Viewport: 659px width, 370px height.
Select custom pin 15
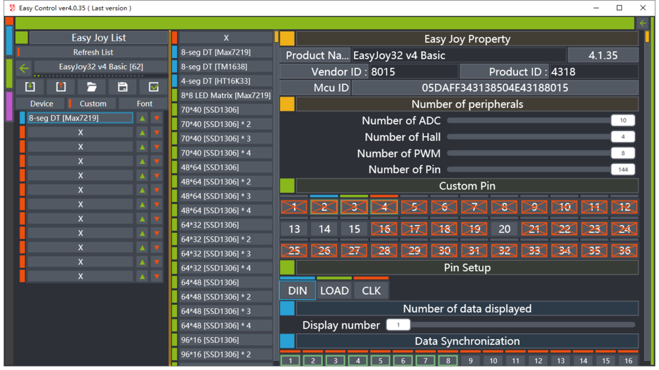[355, 229]
